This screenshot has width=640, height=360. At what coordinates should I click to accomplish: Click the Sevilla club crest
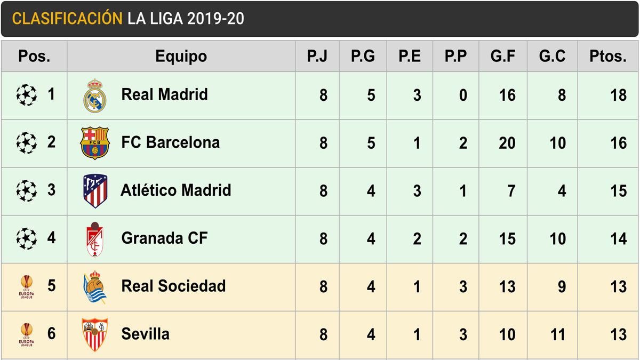pos(95,334)
